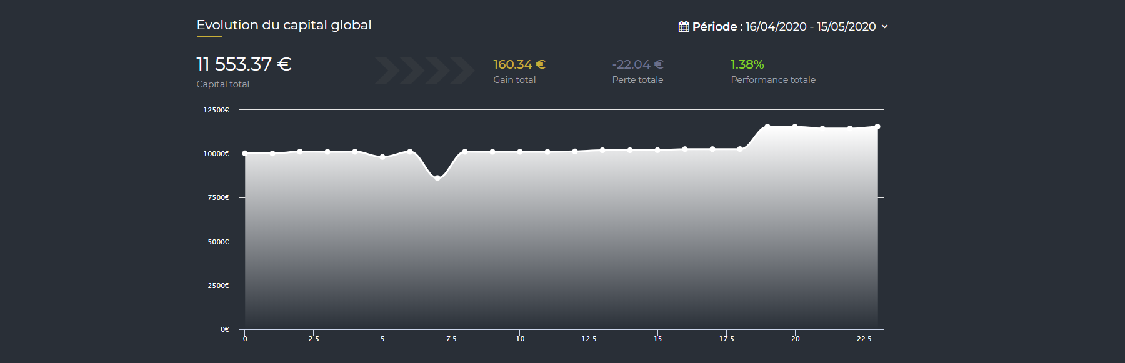1125x363 pixels.
Task: Click the 2.5 x-axis label
Action: (314, 339)
